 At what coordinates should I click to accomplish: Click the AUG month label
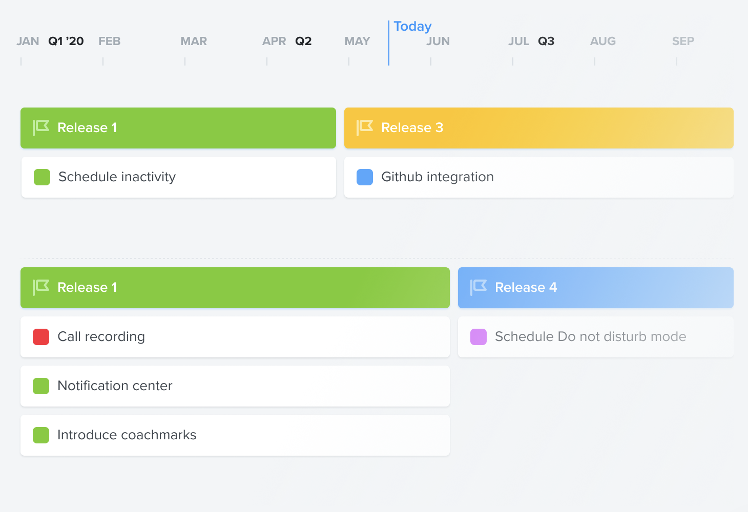point(603,41)
